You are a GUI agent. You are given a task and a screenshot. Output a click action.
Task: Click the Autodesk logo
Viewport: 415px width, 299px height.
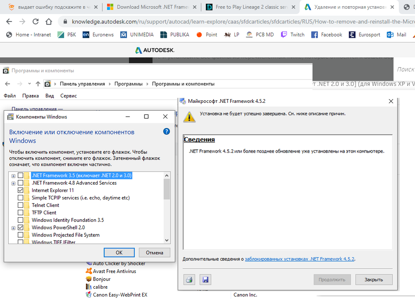pos(155,50)
